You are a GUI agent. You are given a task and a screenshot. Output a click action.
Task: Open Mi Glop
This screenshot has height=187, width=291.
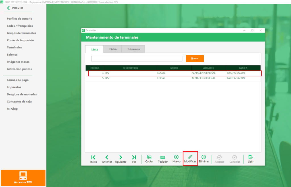12,109
